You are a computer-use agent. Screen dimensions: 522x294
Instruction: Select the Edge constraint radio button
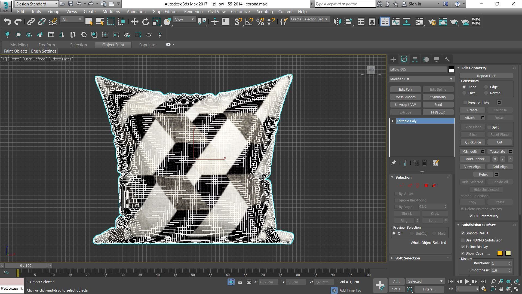pos(486,87)
